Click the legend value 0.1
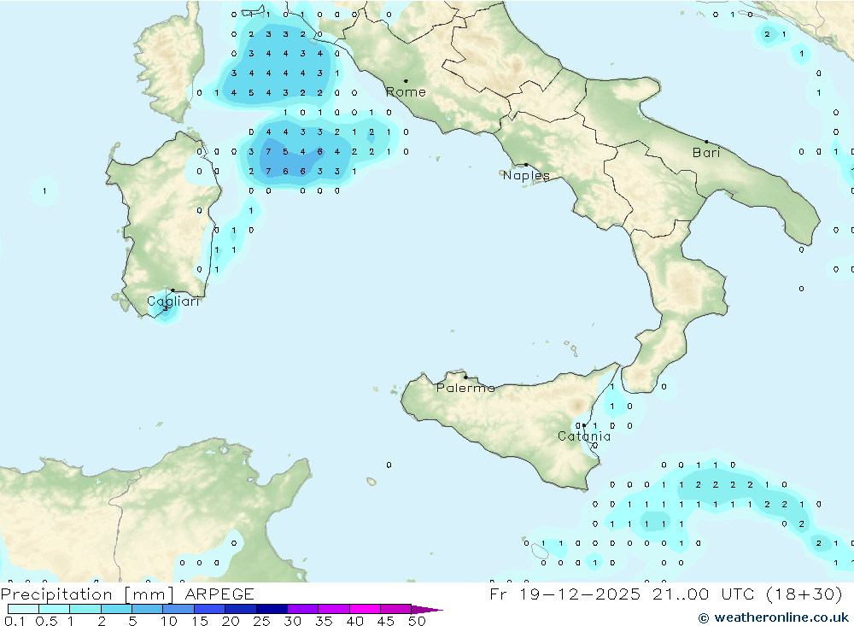The height and width of the screenshot is (626, 854). point(15,621)
